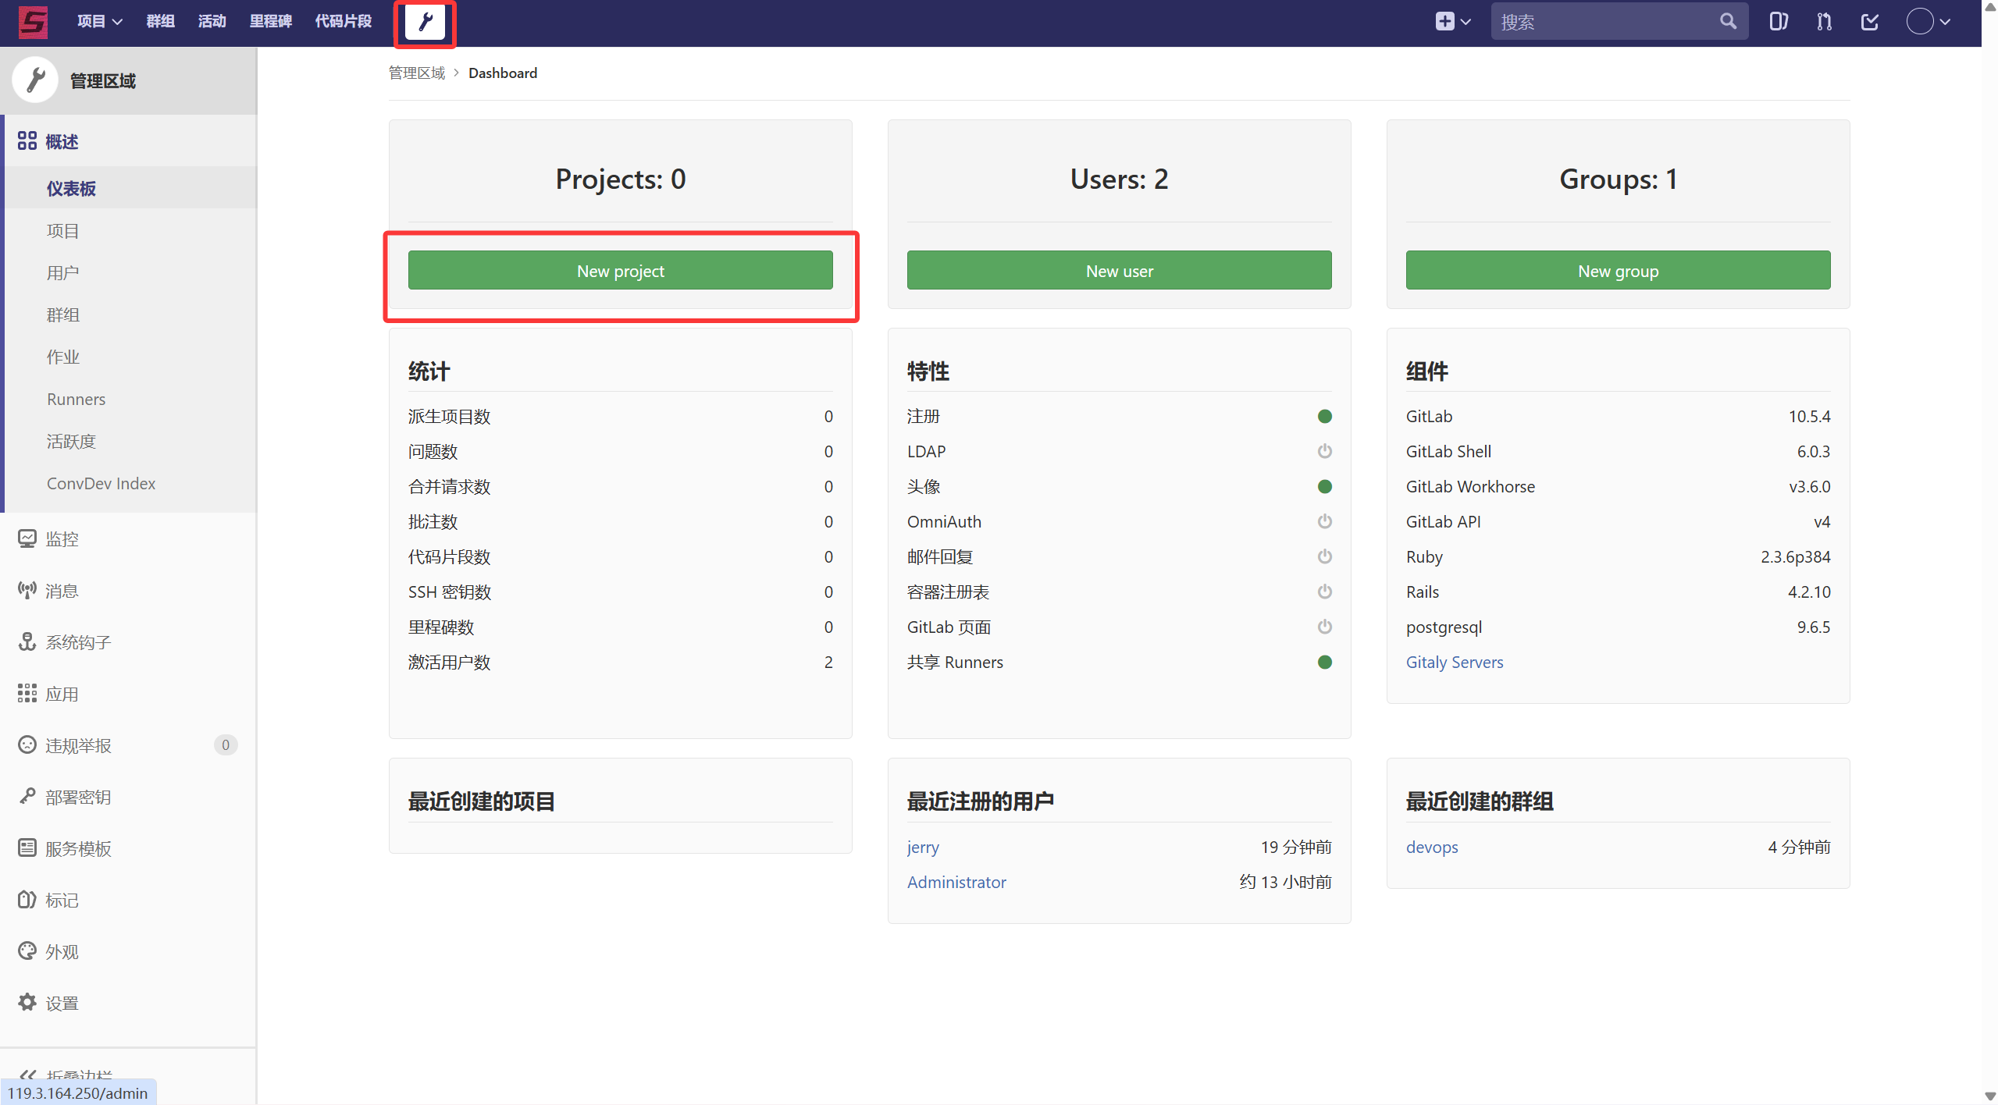Click the 违规举报 count badge
The height and width of the screenshot is (1105, 1998).
pyautogui.click(x=225, y=744)
